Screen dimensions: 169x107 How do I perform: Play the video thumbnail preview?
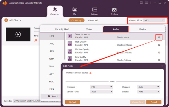tap(18, 34)
